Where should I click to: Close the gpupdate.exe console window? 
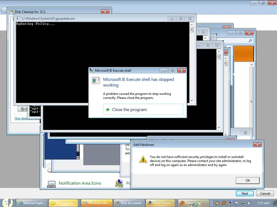coord(190,19)
